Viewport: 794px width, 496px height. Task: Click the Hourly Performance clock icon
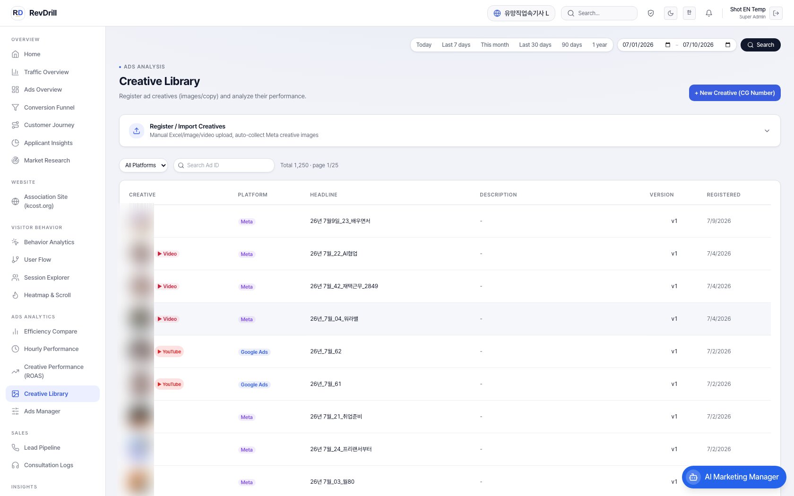pyautogui.click(x=15, y=349)
